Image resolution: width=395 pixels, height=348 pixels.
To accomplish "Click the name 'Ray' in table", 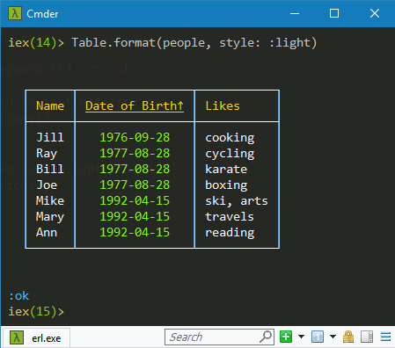I will [x=47, y=154].
